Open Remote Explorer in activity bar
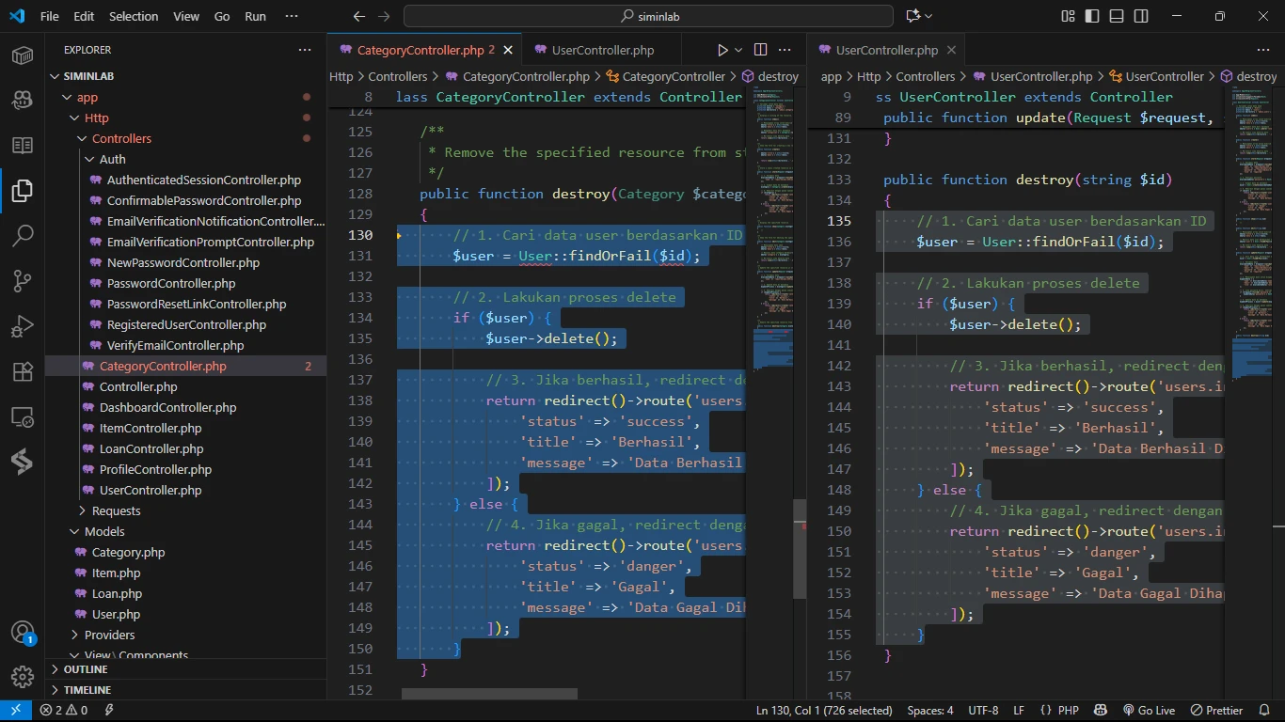The width and height of the screenshot is (1285, 722). click(x=23, y=416)
